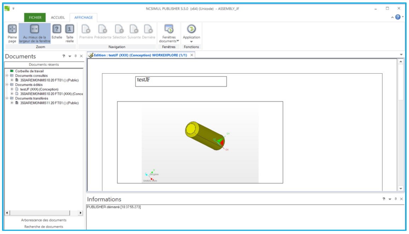Image resolution: width=409 pixels, height=234 pixels.
Task: Go to the Précédente page
Action: click(x=103, y=32)
